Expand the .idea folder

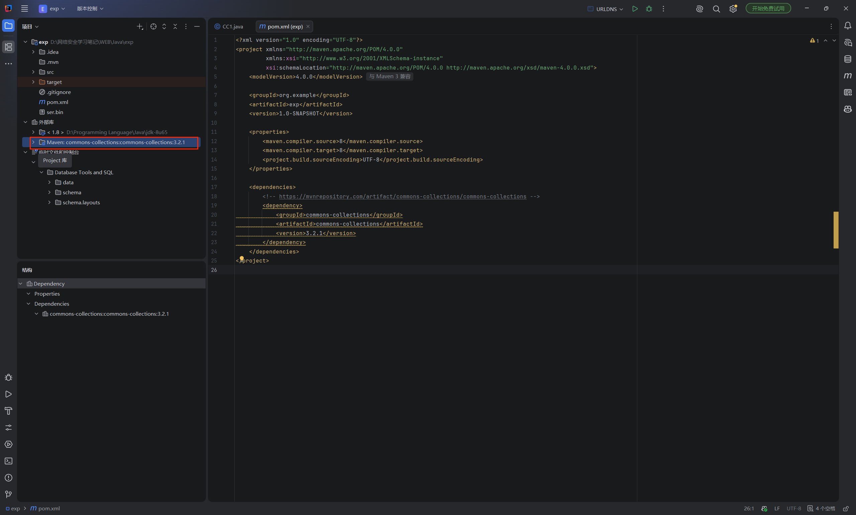33,52
